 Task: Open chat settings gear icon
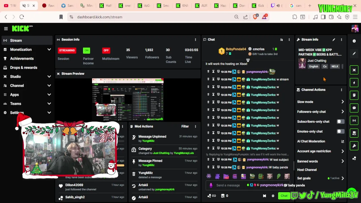click(x=273, y=196)
